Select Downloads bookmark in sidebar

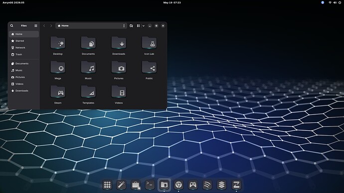pos(24,91)
